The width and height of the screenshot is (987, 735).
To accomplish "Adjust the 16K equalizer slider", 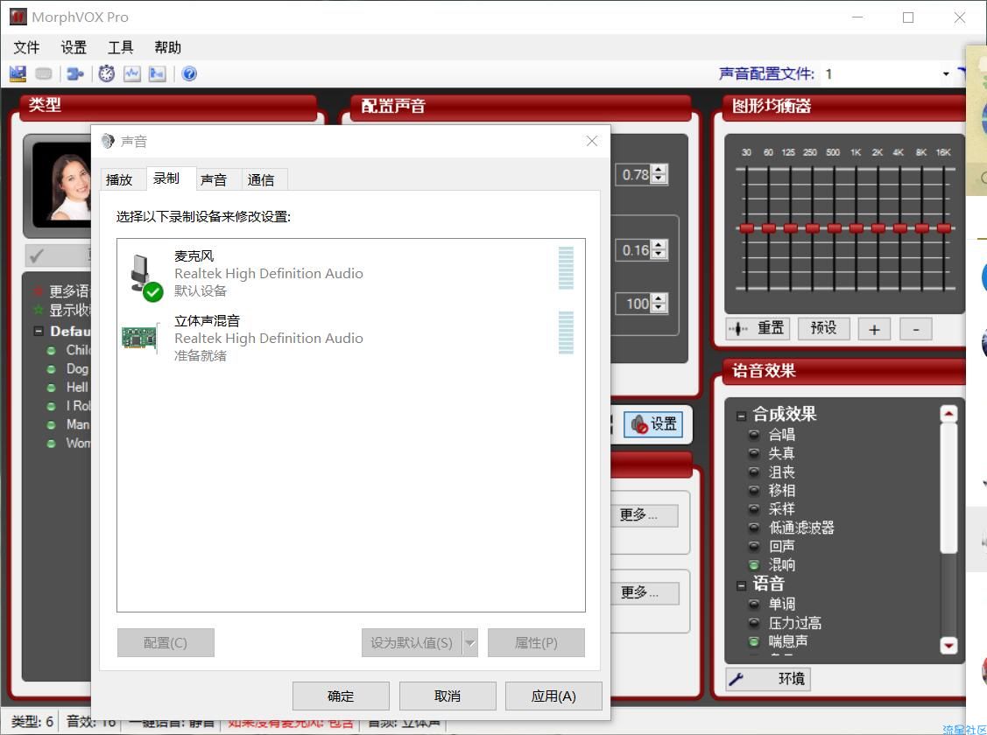I will coord(943,228).
